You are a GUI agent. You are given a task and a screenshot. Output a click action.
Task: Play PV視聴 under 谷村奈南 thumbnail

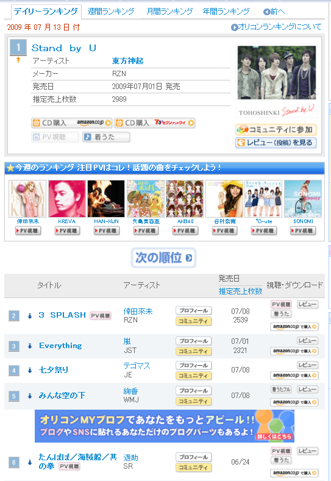[x=225, y=230]
